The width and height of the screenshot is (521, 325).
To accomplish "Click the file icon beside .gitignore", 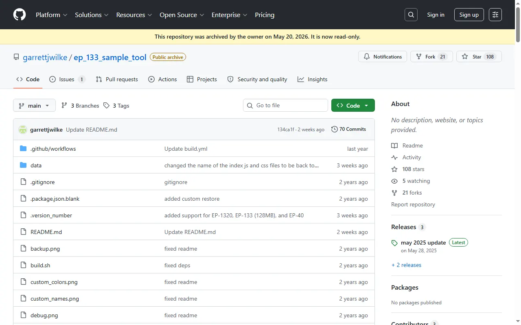I will pyautogui.click(x=23, y=182).
